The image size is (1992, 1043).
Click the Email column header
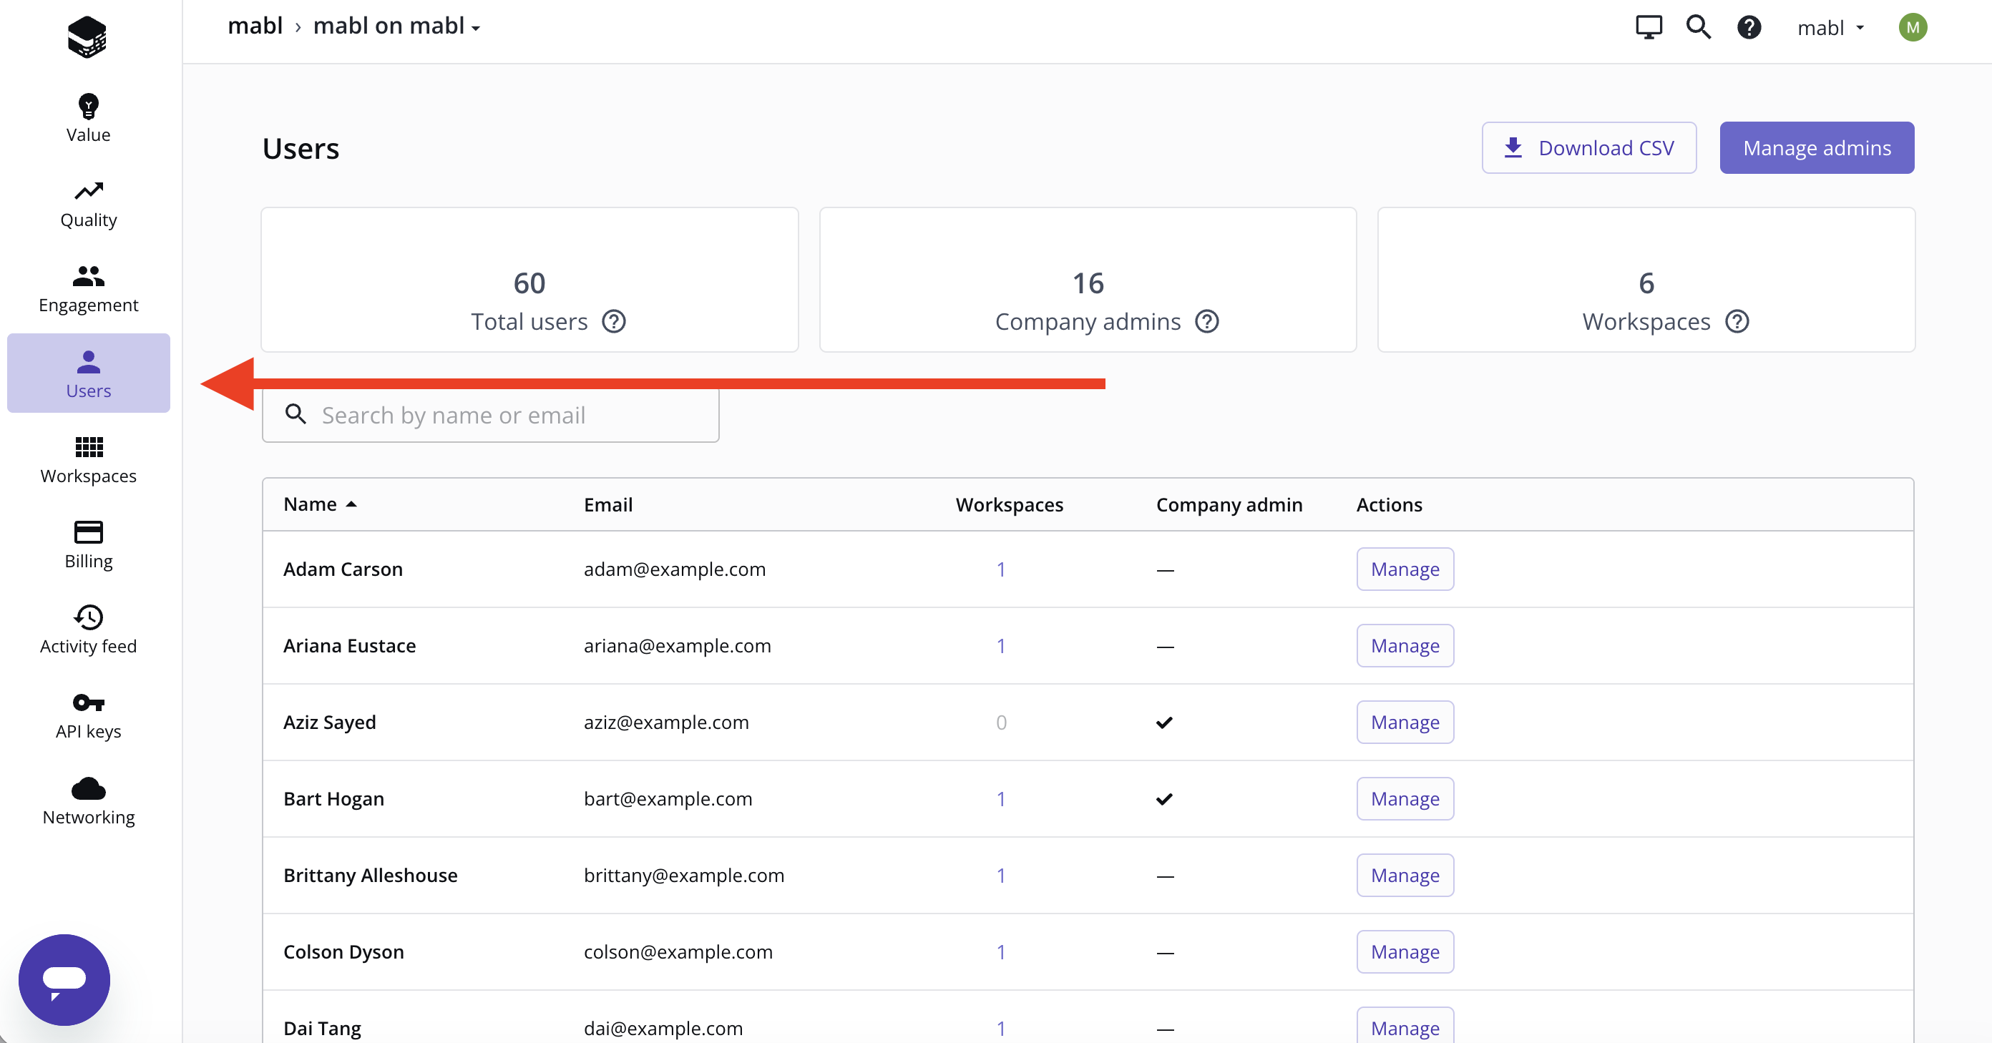[x=607, y=505]
